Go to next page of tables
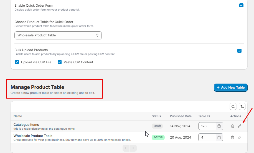 coord(133,148)
